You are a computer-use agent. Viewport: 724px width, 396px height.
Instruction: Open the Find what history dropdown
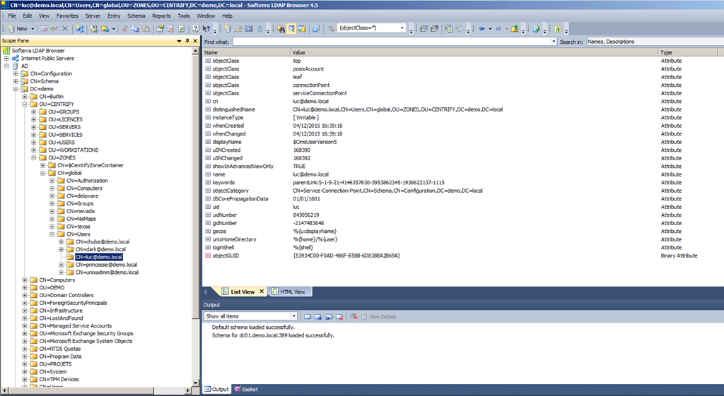pos(554,42)
